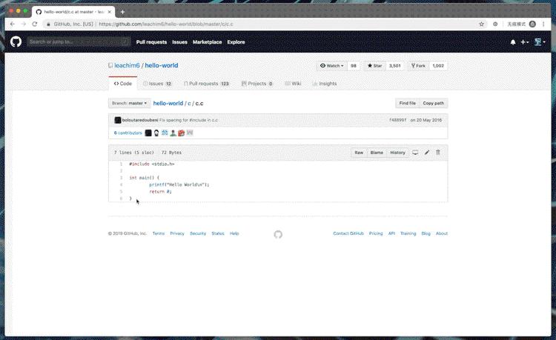Screen dimensions: 556x340
Task: Open the Watch dropdown for notifications
Action: click(331, 66)
